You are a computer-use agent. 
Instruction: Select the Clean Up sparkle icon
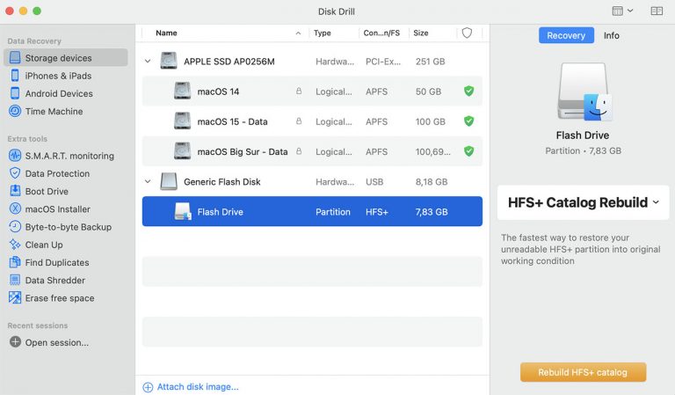(x=15, y=245)
